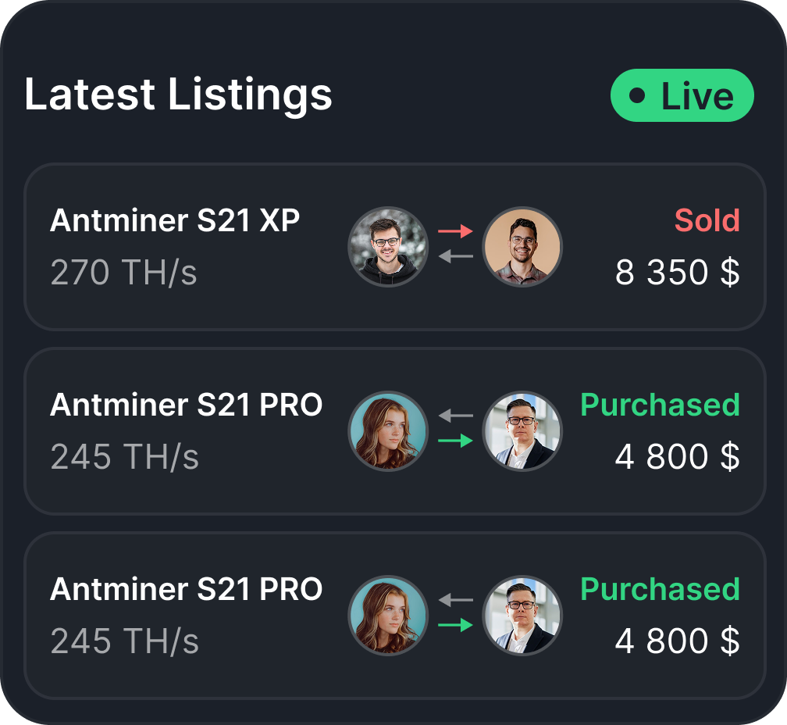Click the green right arrow in the last listing
787x725 pixels.
pos(456,625)
